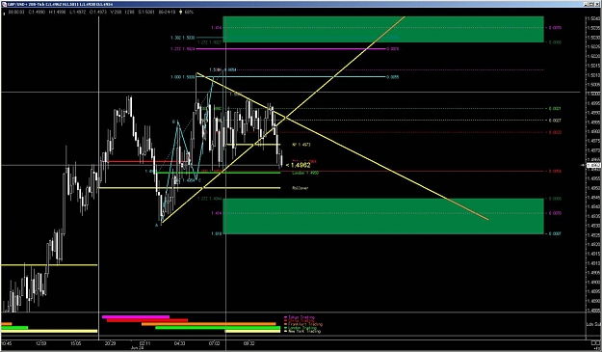
Task: Maximize the GBP/USD chart window
Action: click(591, 4)
